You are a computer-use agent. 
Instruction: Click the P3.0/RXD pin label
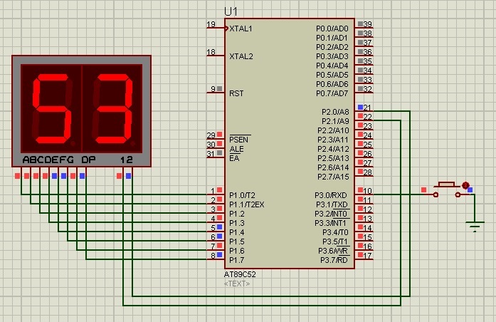(x=331, y=195)
